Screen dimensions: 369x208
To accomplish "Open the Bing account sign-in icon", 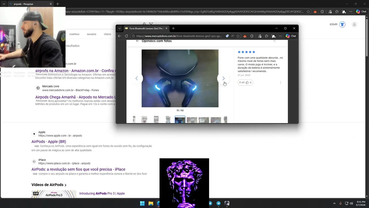I will [x=354, y=25].
